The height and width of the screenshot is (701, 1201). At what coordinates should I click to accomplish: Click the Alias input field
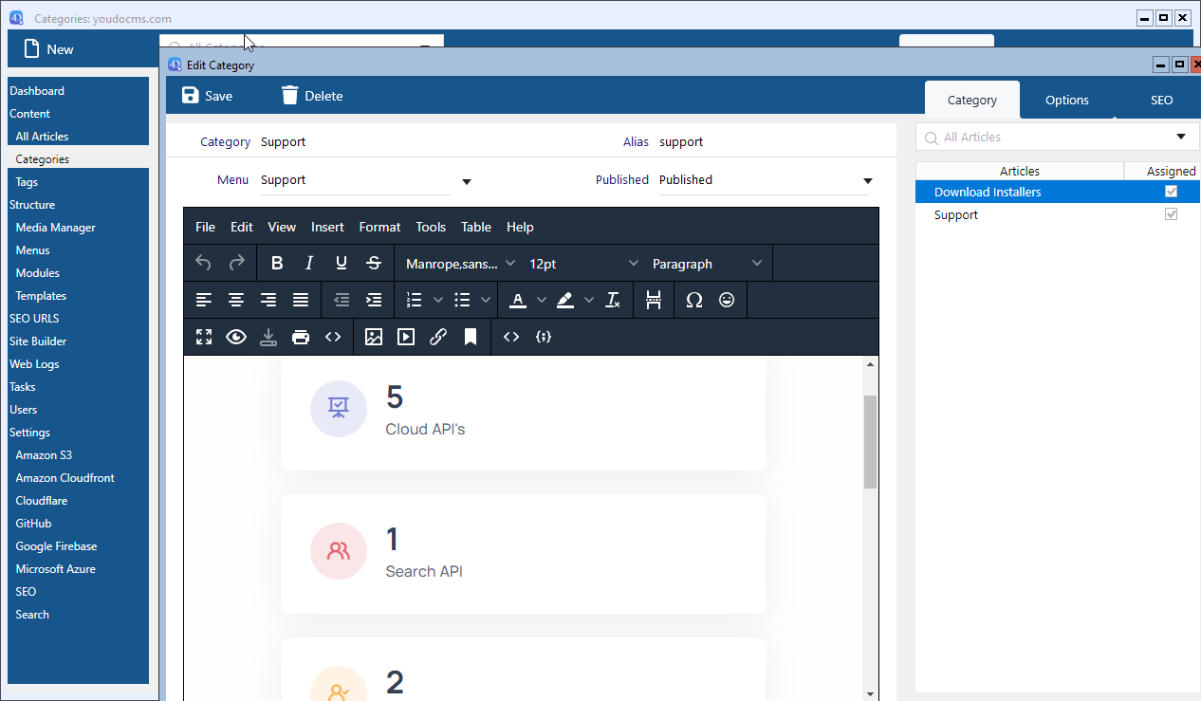click(x=764, y=142)
